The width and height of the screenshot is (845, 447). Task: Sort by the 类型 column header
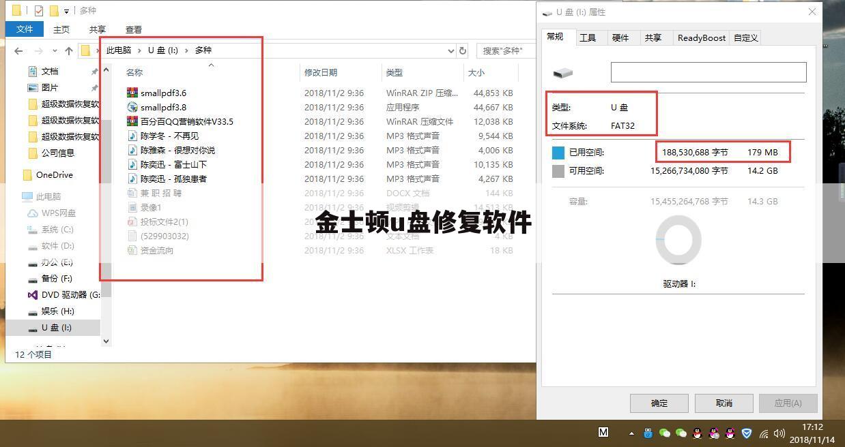click(x=395, y=72)
